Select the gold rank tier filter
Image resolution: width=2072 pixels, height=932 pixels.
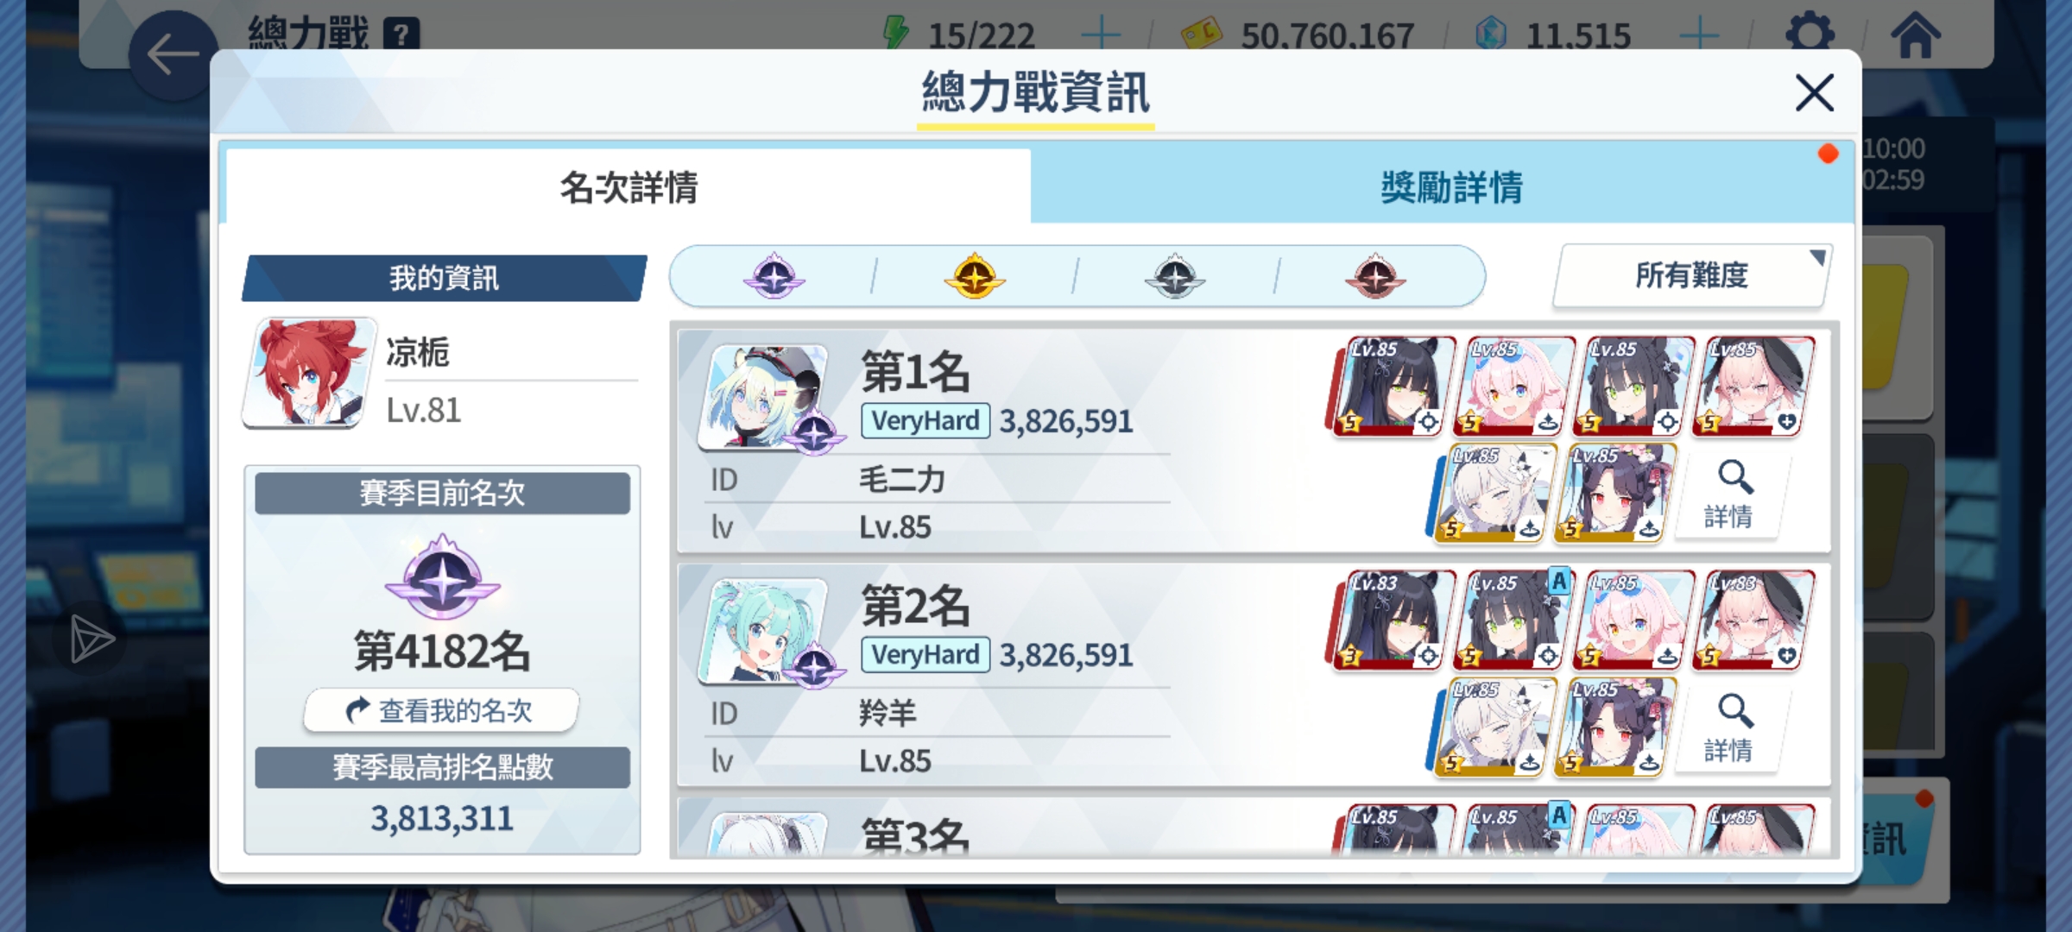974,276
